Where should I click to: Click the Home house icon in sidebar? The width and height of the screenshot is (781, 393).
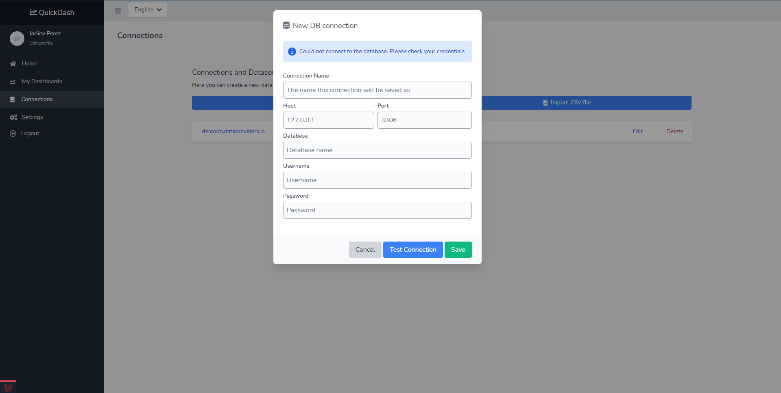click(x=13, y=64)
